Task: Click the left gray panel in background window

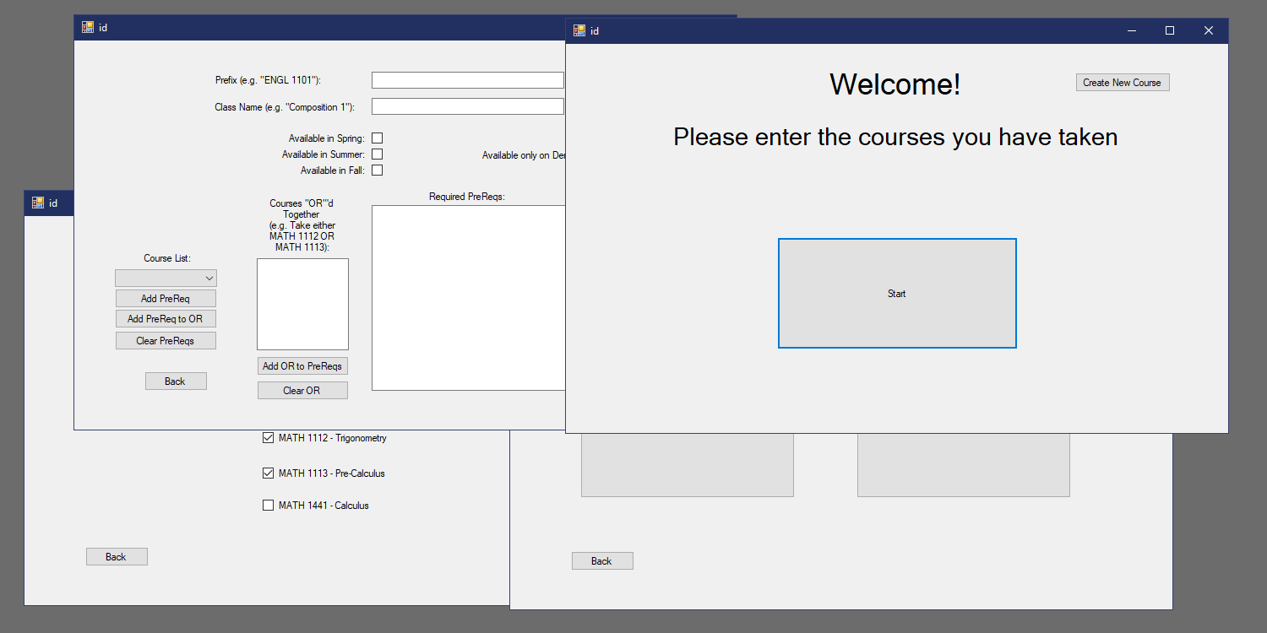Action: click(688, 465)
